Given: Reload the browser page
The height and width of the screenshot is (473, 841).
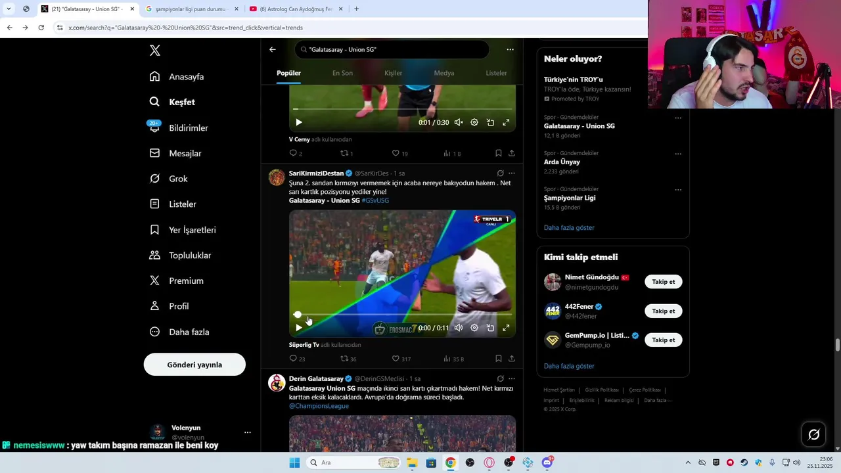Looking at the screenshot, I should click(41, 28).
